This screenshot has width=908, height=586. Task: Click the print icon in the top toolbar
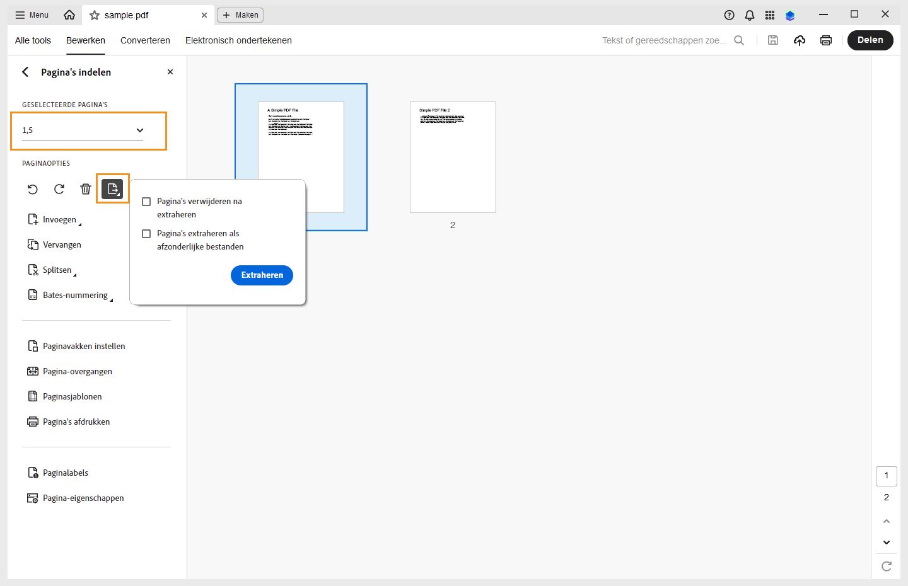click(x=826, y=40)
